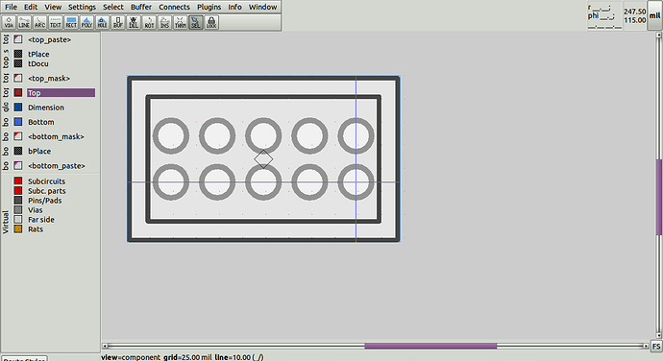Open the Plugins menu

pyautogui.click(x=209, y=7)
